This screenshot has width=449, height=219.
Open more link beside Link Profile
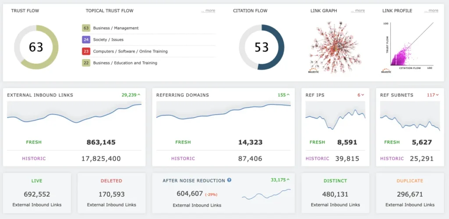(431, 11)
